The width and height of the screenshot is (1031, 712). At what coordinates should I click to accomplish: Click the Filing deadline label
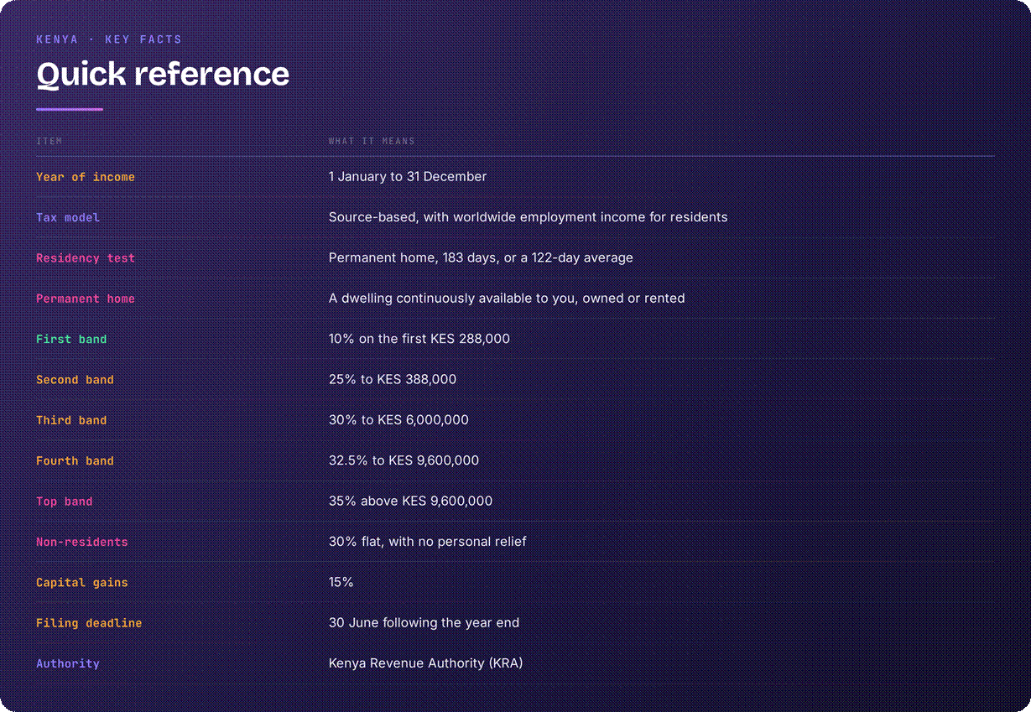tap(89, 623)
